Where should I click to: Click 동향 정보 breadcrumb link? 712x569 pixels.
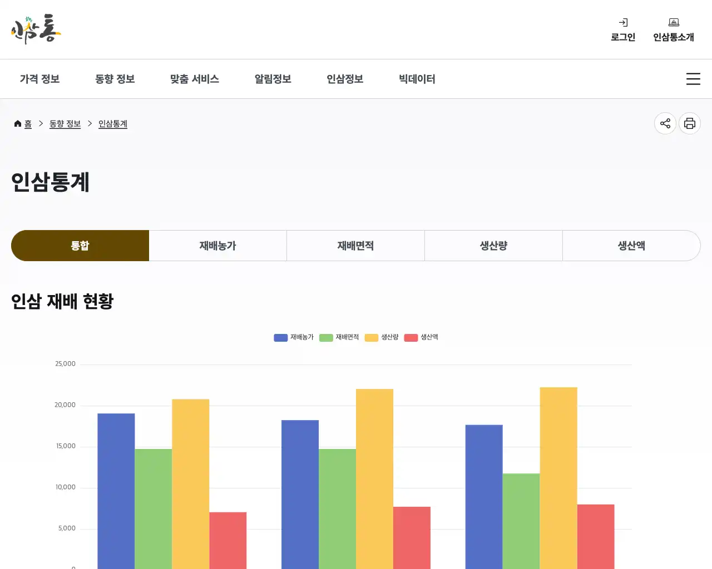pyautogui.click(x=65, y=123)
